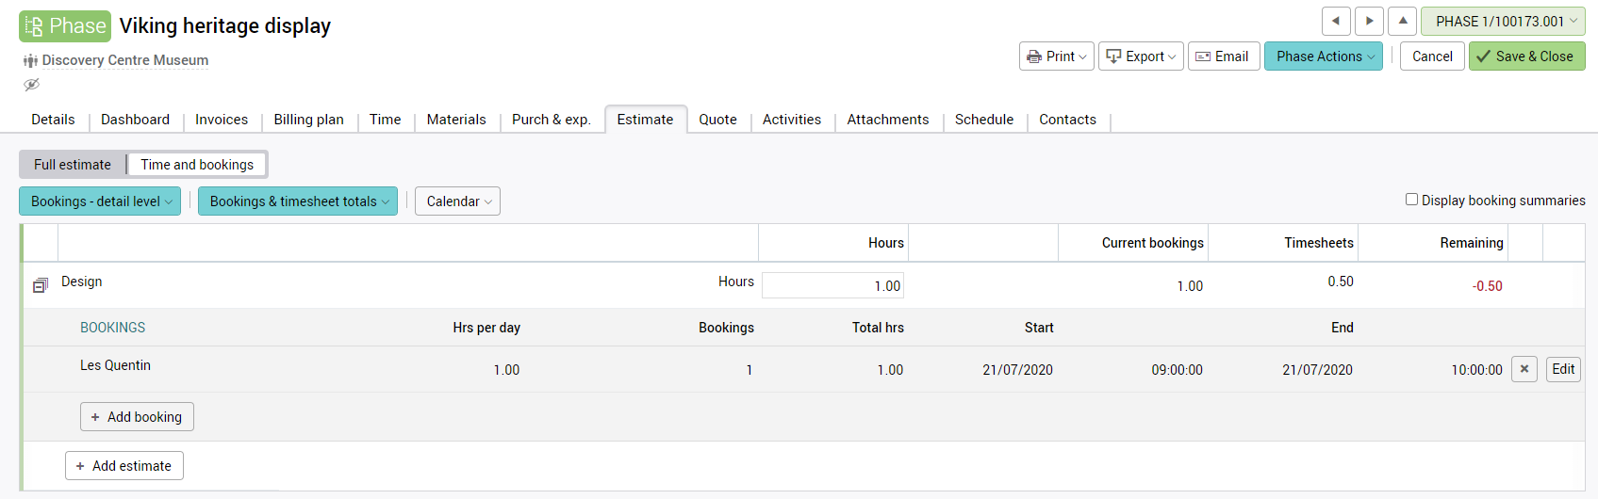Click the Print button with printer icon
1598x499 pixels.
click(1056, 56)
